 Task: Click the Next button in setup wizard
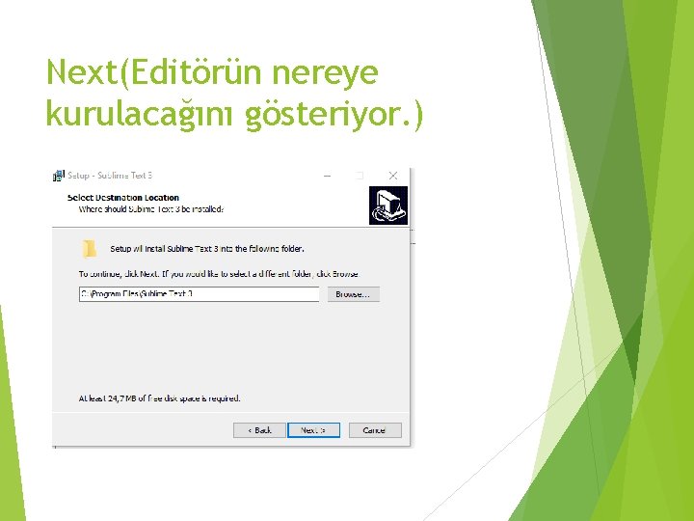coord(313,430)
